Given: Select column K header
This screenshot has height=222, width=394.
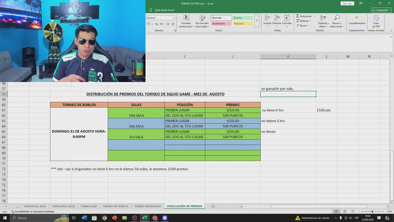Looking at the screenshot, I should tap(288, 56).
